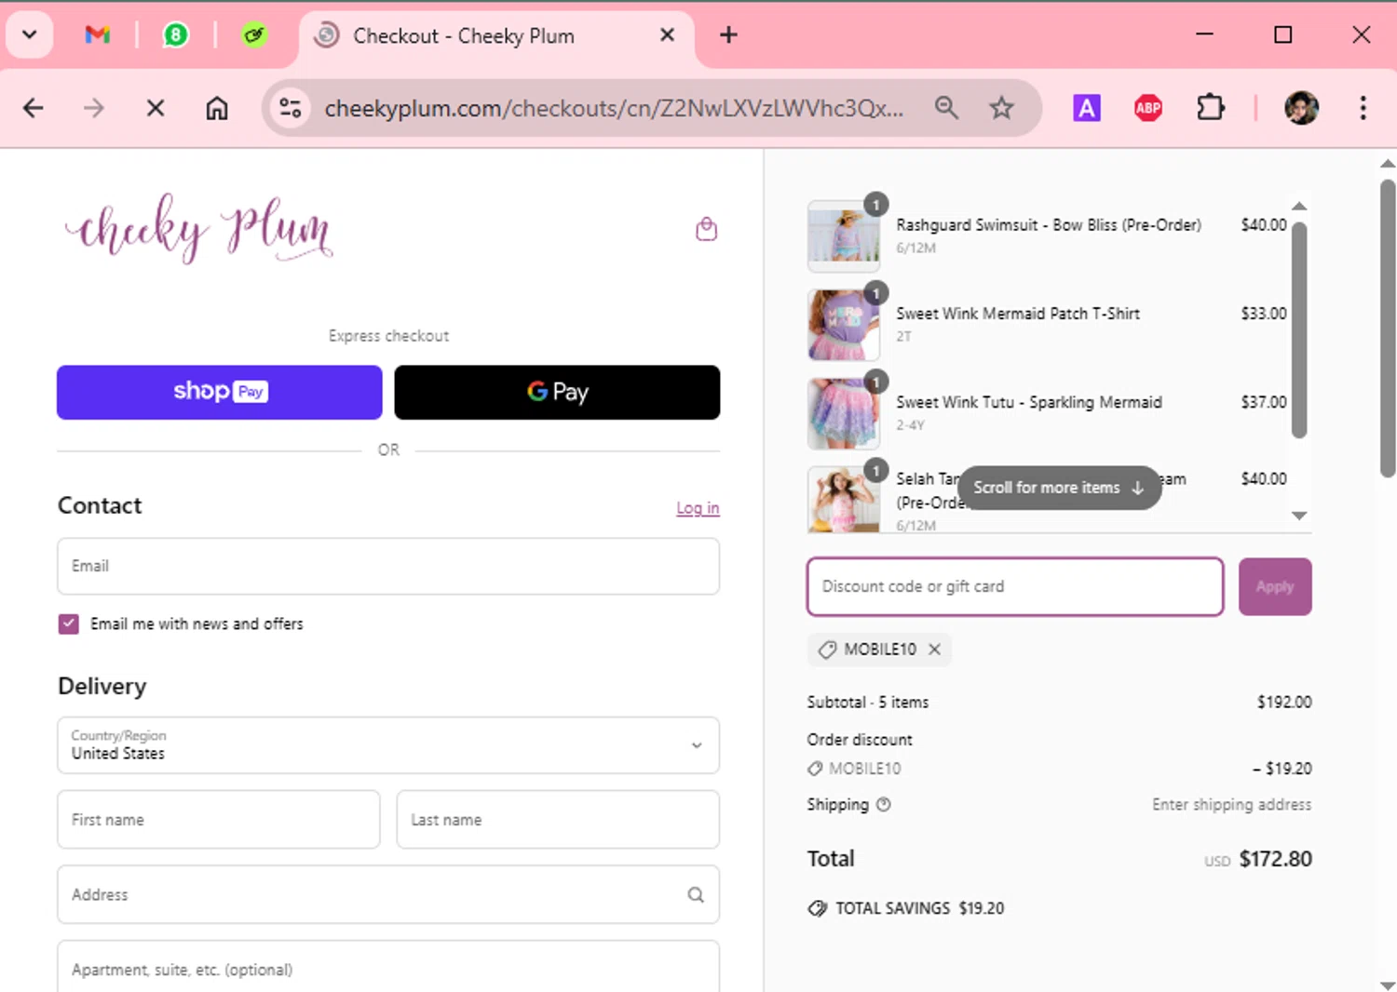Apply the discount code
This screenshot has width=1397, height=992.
pos(1275,586)
